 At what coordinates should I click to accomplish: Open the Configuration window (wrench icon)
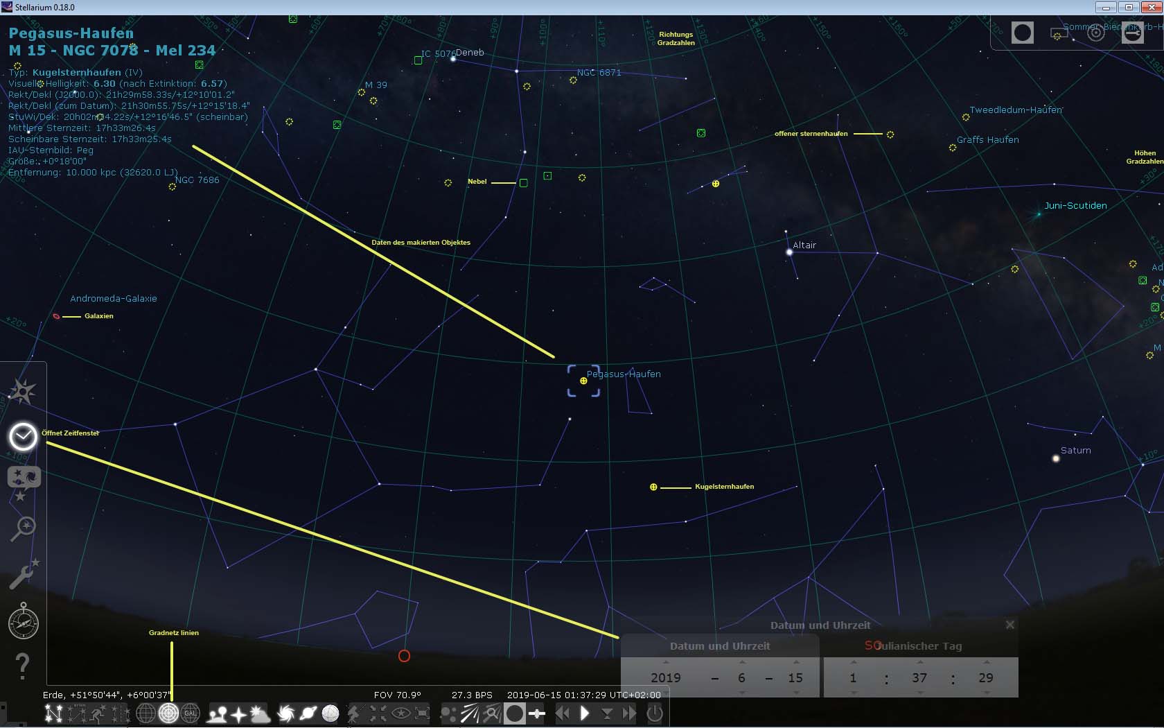(x=23, y=574)
